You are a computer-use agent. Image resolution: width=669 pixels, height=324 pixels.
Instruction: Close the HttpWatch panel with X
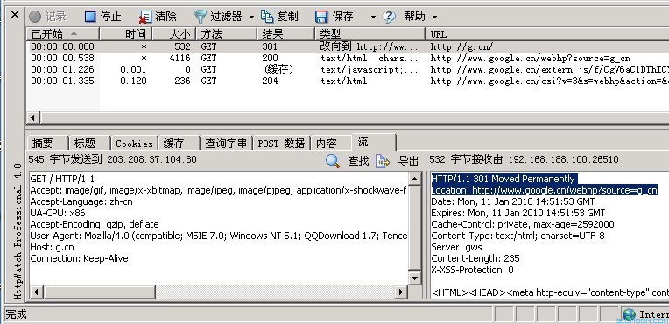(x=15, y=15)
